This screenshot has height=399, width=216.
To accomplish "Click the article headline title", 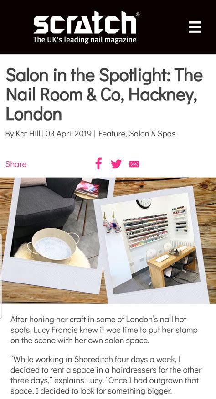I will click(x=104, y=94).
